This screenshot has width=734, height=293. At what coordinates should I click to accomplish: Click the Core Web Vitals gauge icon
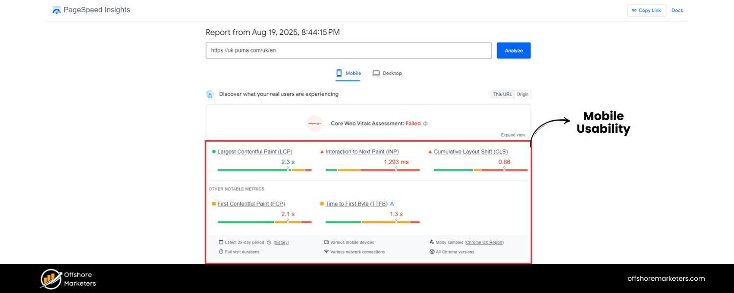pos(315,123)
